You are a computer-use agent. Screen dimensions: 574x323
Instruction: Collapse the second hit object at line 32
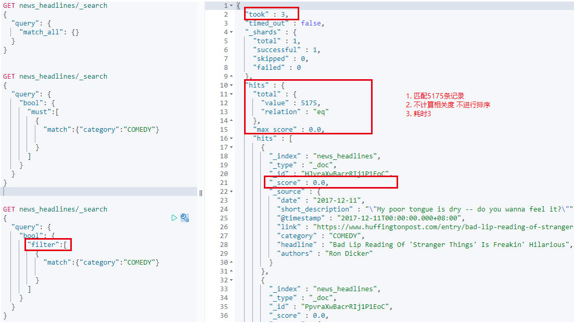[x=230, y=279]
